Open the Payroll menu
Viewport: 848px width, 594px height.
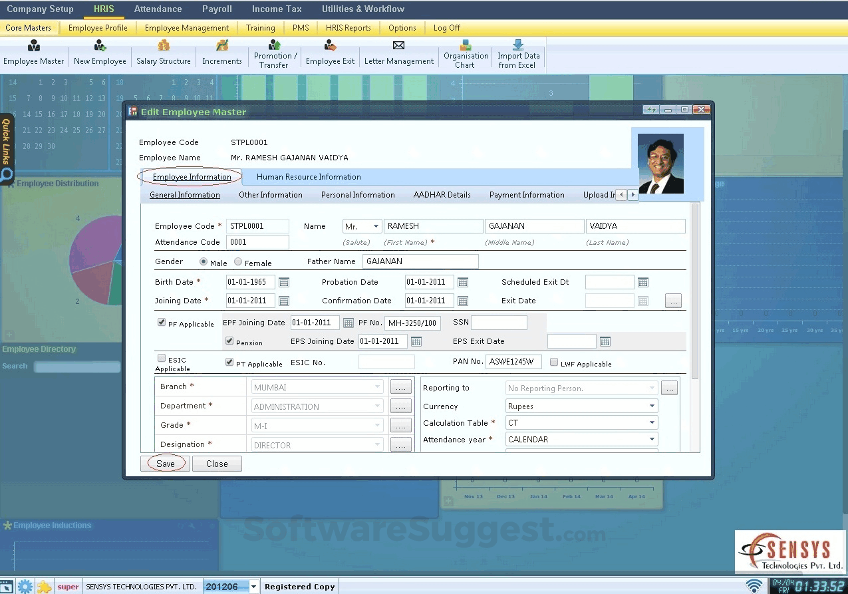tap(217, 9)
